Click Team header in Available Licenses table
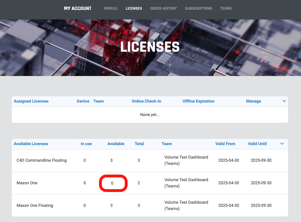The height and width of the screenshot is (222, 301). pos(167,144)
